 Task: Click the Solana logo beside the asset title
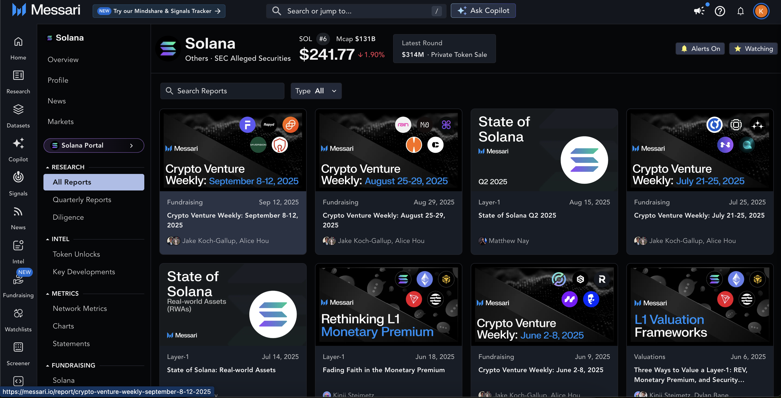tap(168, 49)
